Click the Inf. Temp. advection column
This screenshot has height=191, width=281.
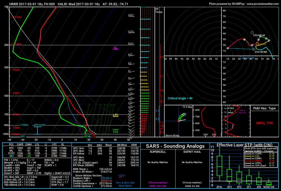click(159, 72)
